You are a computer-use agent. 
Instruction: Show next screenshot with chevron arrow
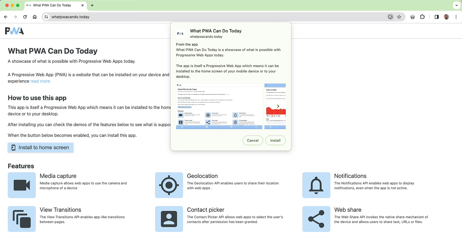click(x=278, y=106)
